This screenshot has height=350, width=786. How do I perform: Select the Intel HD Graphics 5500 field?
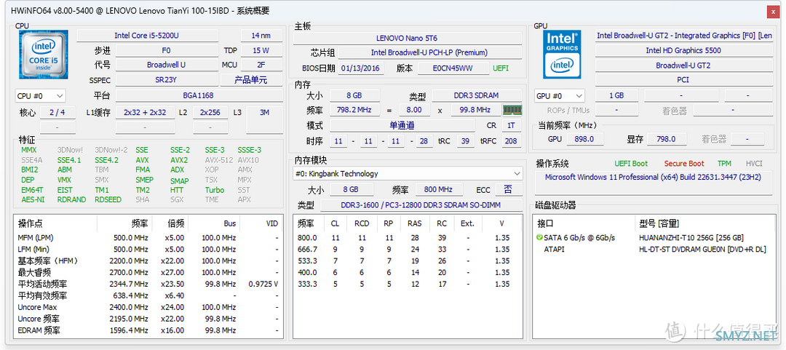(683, 50)
